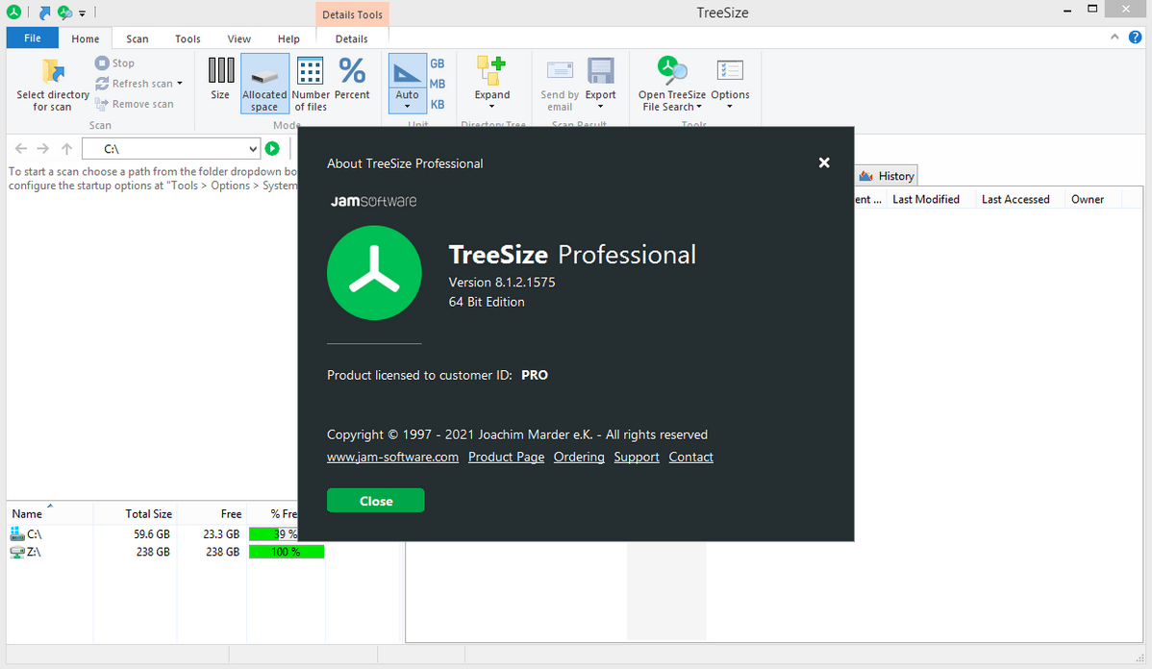Click the Select directory for scan icon
The width and height of the screenshot is (1152, 669).
[x=53, y=71]
